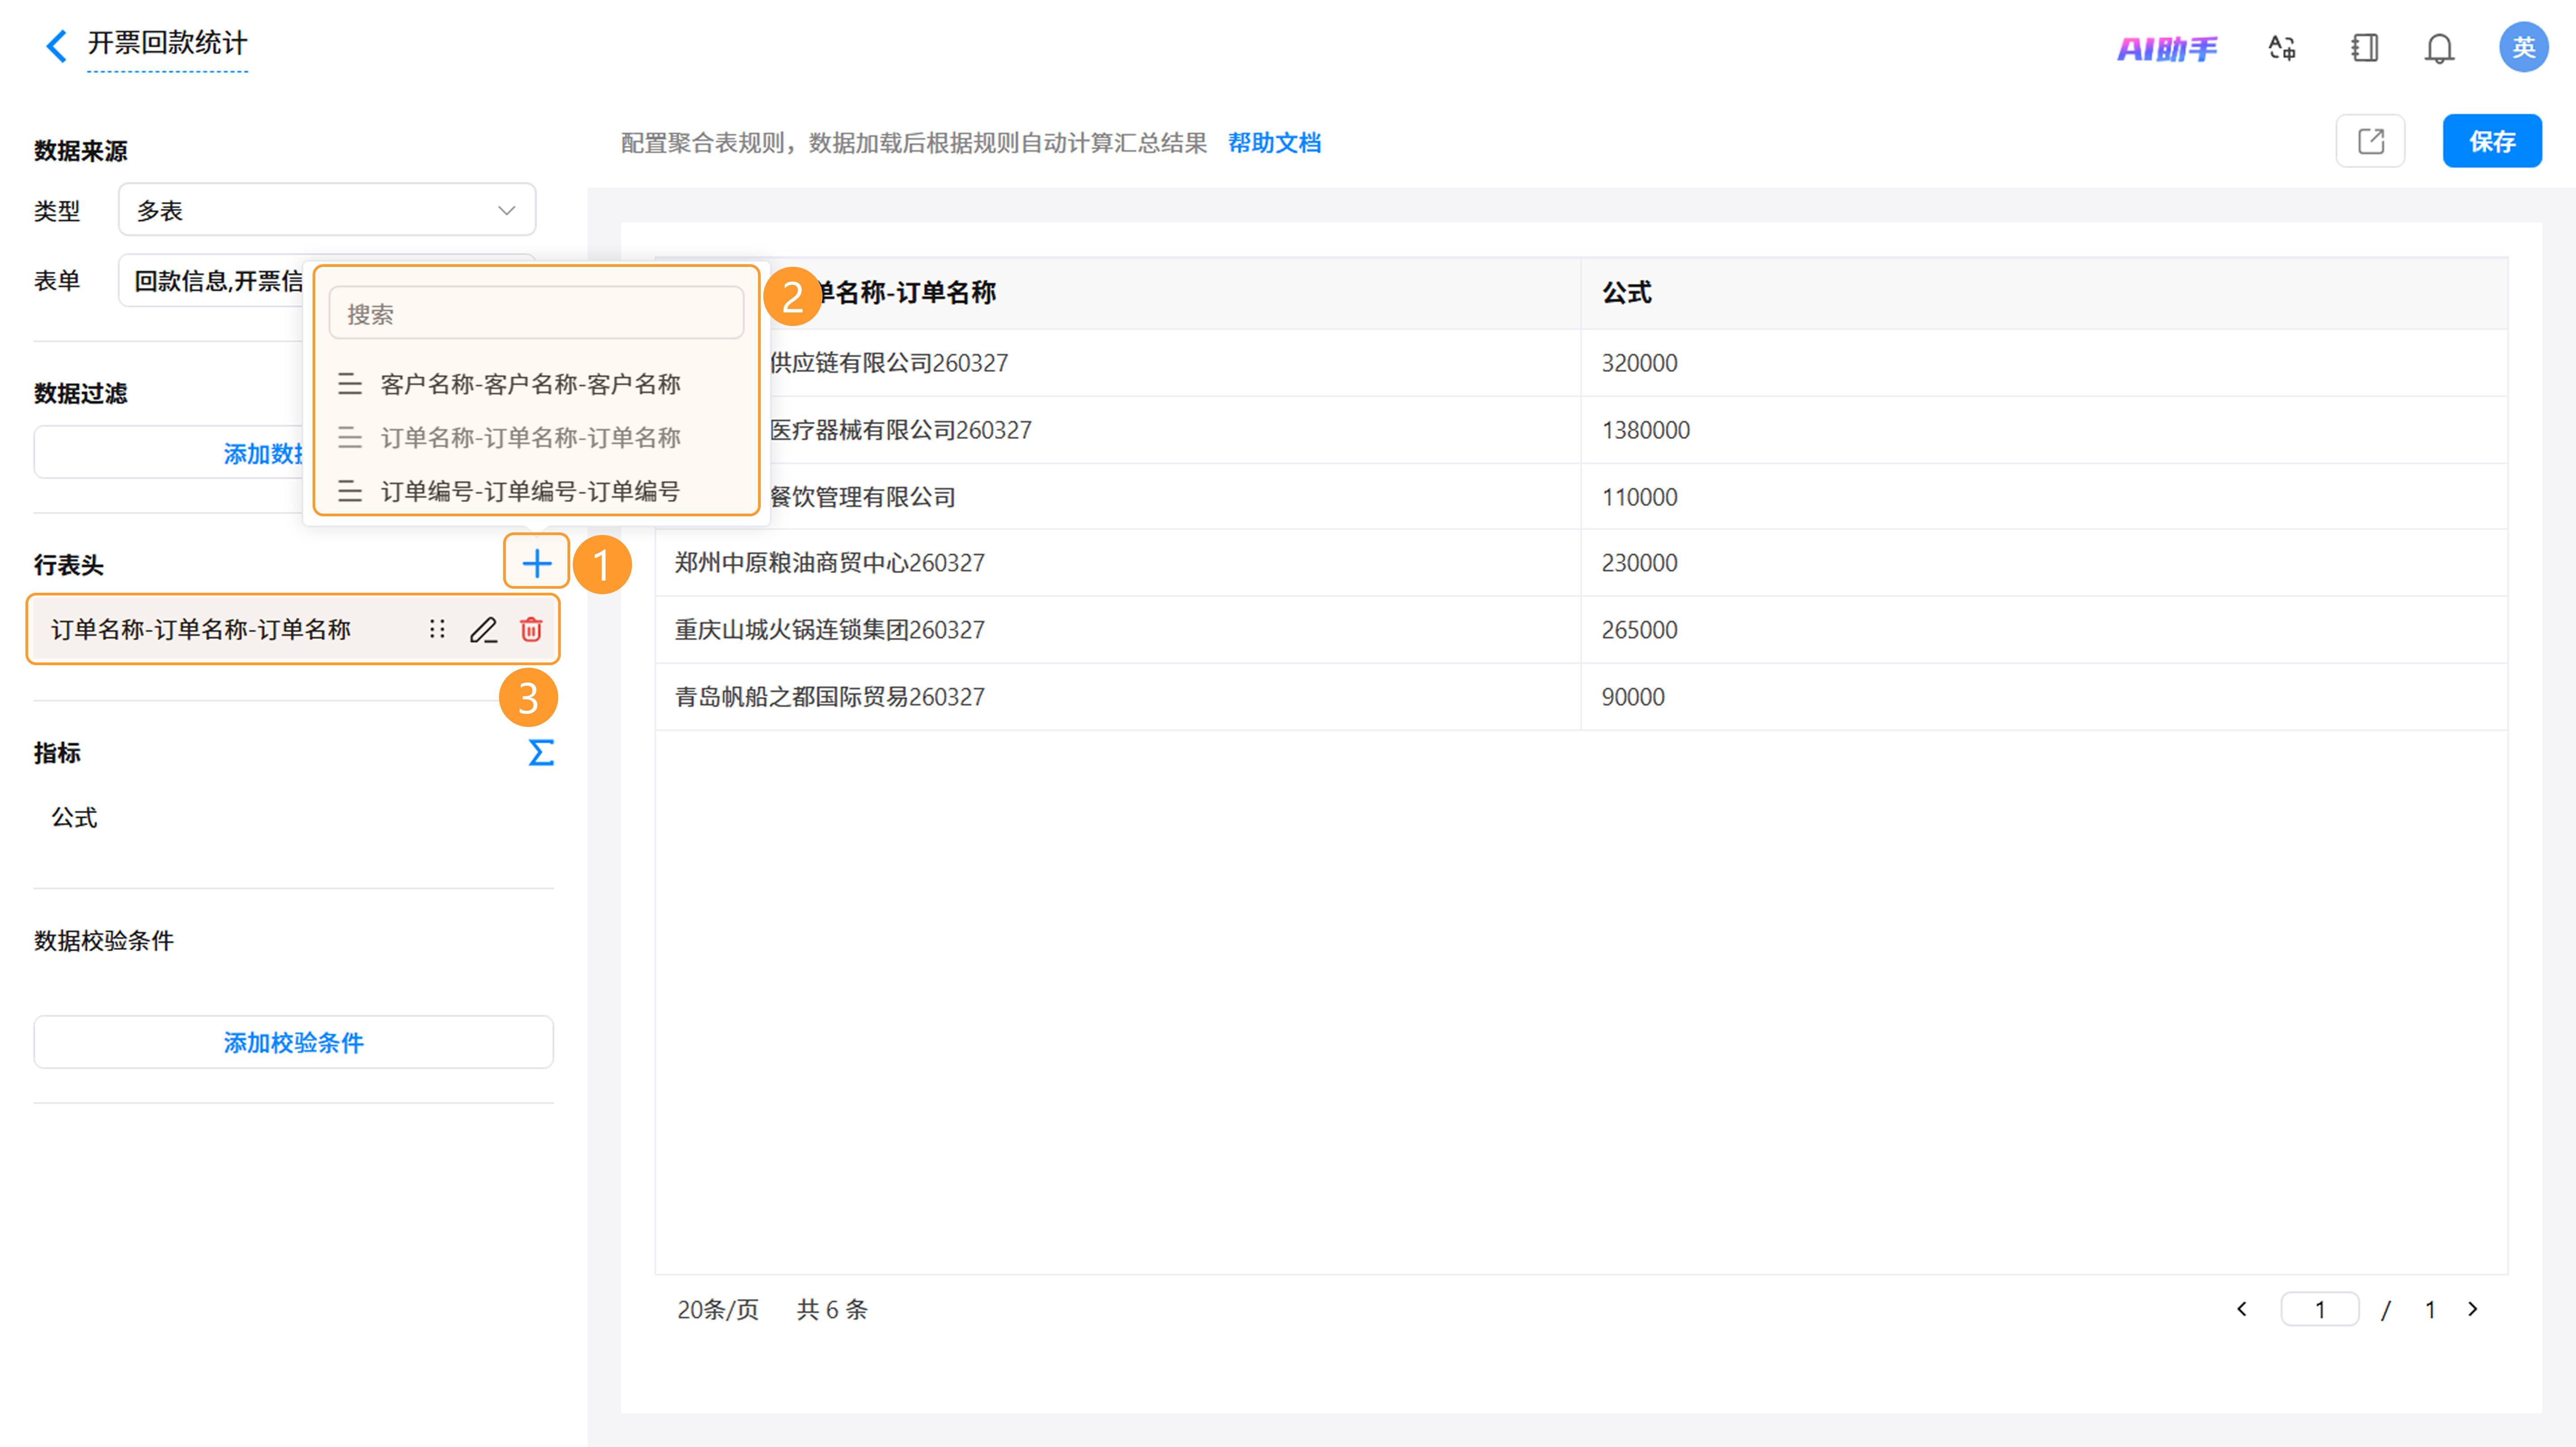Save the aggregate table configuration
This screenshot has height=1447, width=2576.
2491,141
